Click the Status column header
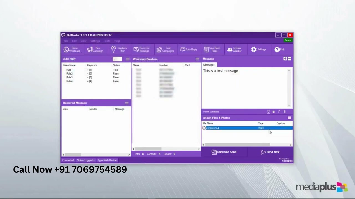Image resolution: width=355 pixels, height=199 pixels. [116, 65]
